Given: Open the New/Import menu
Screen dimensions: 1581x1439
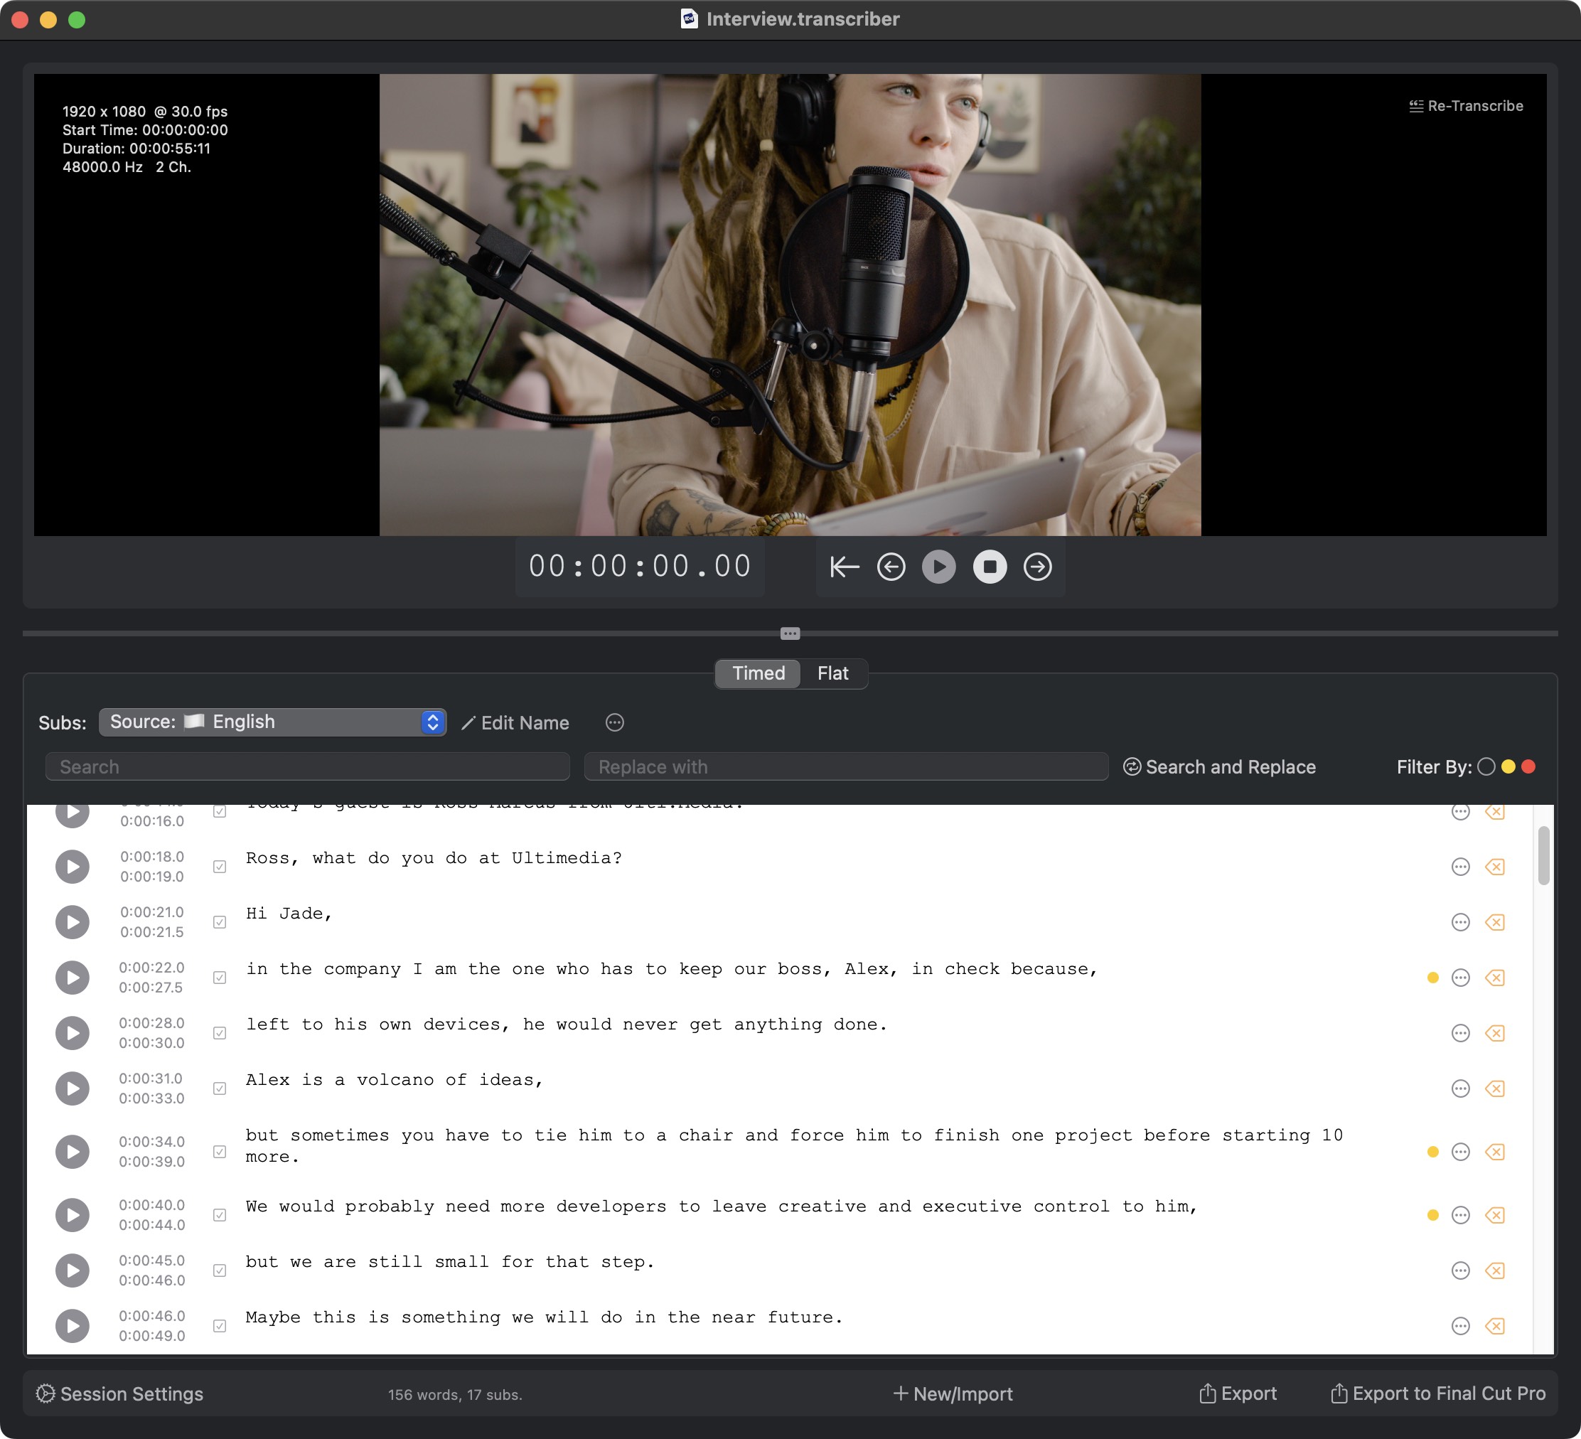Looking at the screenshot, I should pyautogui.click(x=953, y=1393).
